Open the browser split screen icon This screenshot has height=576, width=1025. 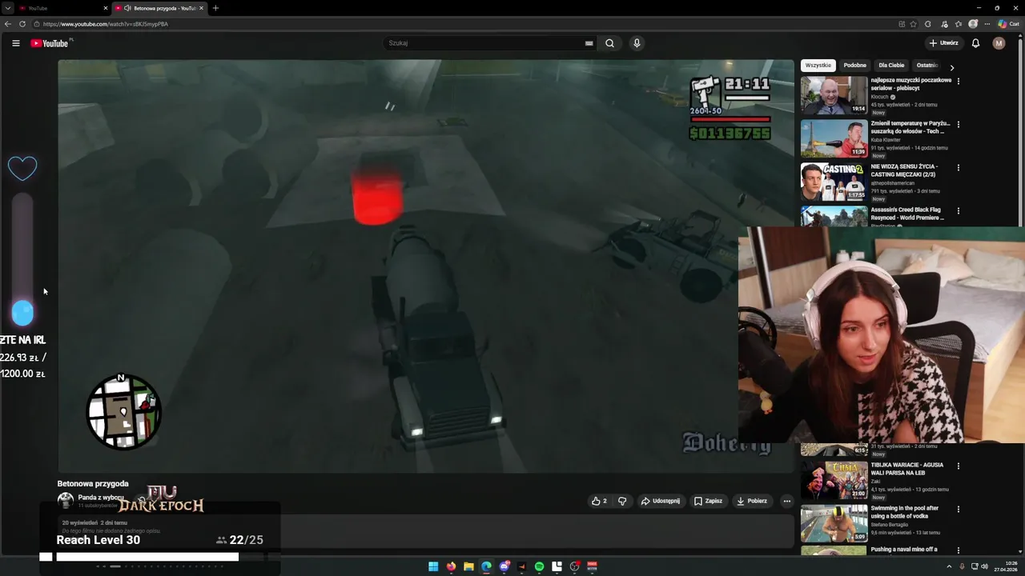pyautogui.click(x=902, y=24)
